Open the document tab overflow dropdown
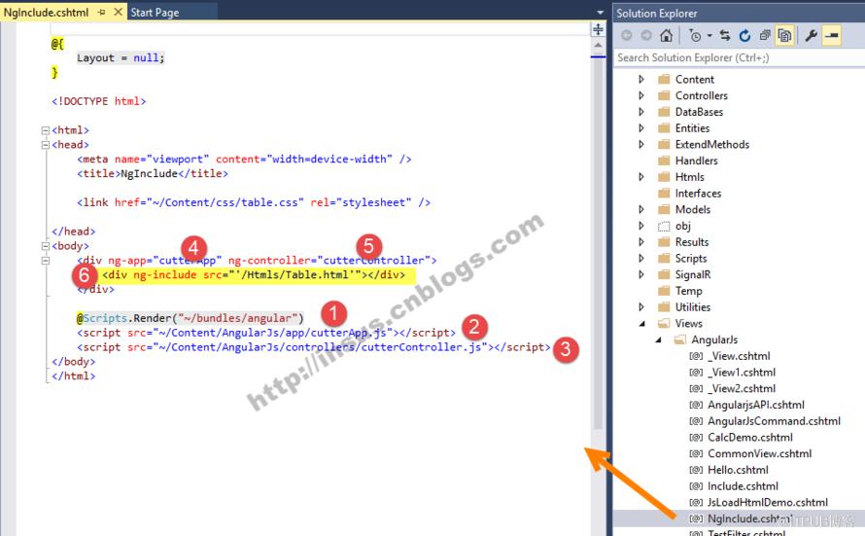This screenshot has width=865, height=536. tap(601, 12)
